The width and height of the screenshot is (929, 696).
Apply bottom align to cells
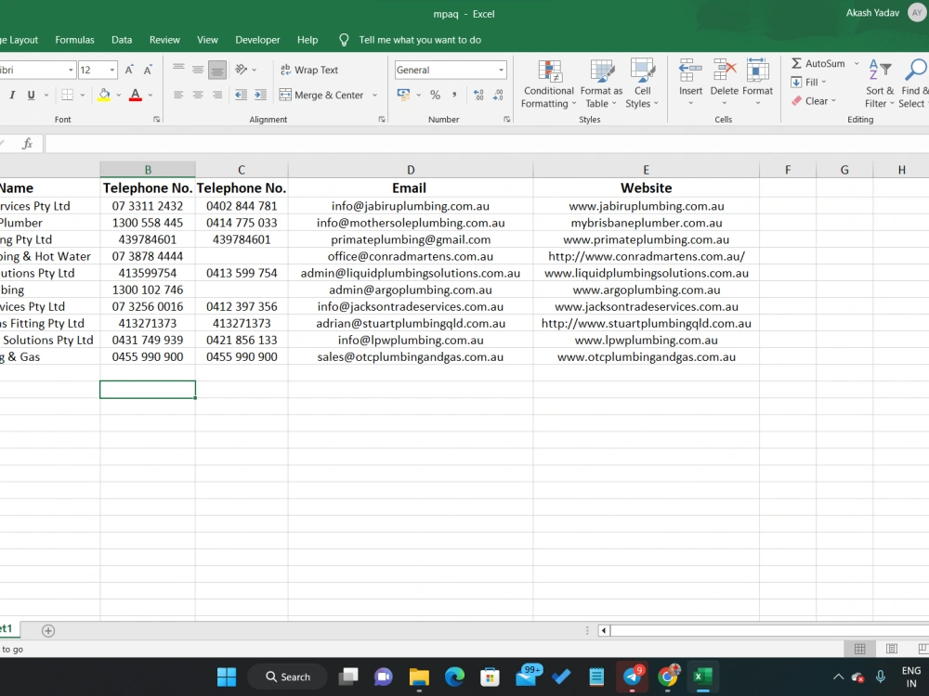click(x=217, y=70)
